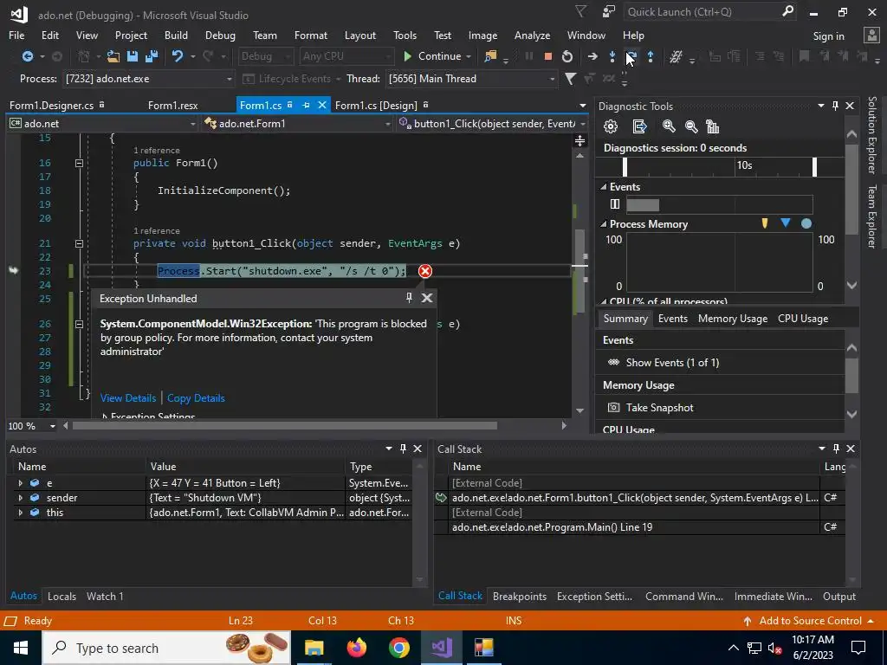Stop debugging with the red square
Screen dimensions: 887x665
547,56
